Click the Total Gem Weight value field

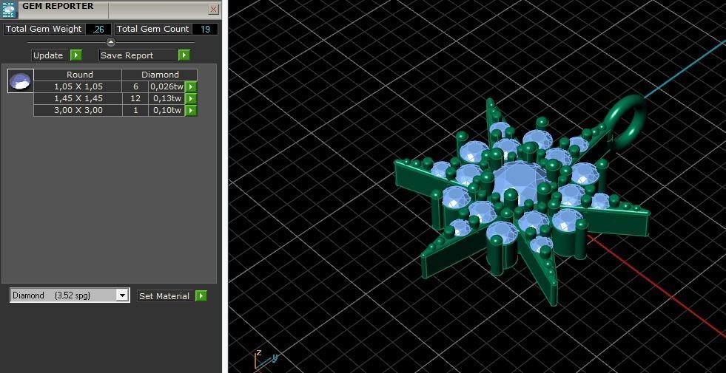pos(98,29)
